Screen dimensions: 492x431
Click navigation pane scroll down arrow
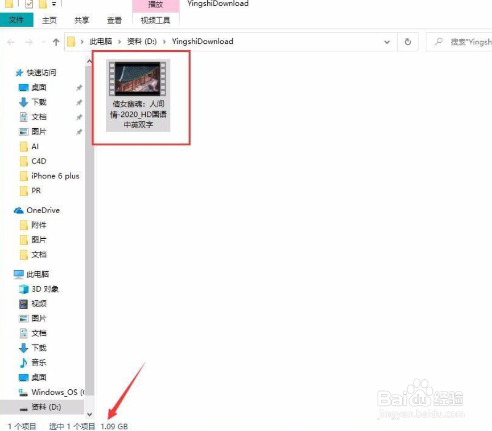89,414
